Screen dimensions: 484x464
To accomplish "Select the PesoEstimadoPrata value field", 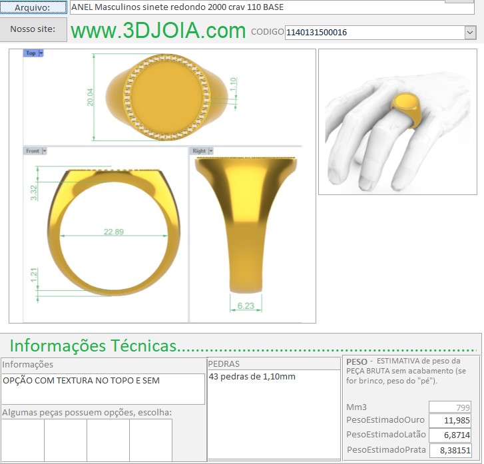I will [450, 450].
